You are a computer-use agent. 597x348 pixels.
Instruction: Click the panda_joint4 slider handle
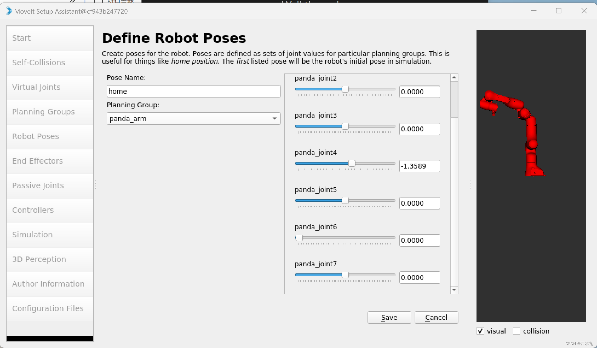[x=352, y=163]
